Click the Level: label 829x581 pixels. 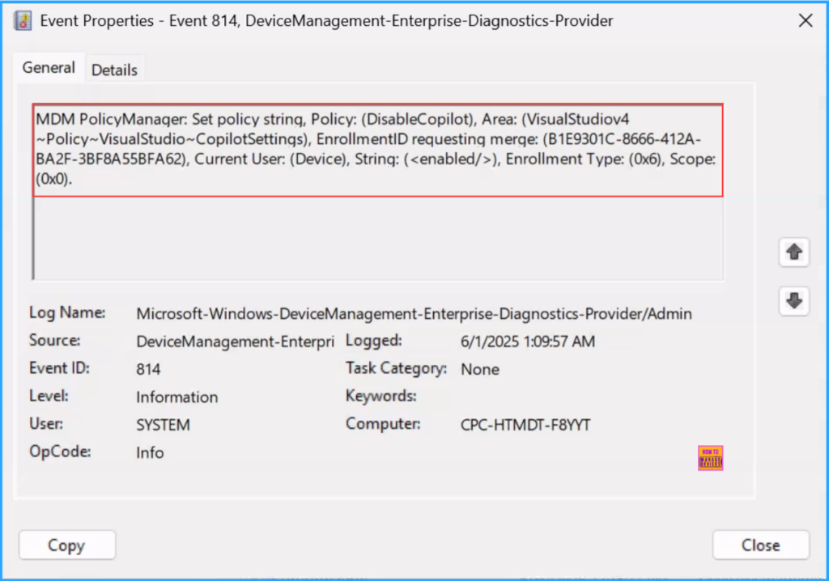(49, 396)
